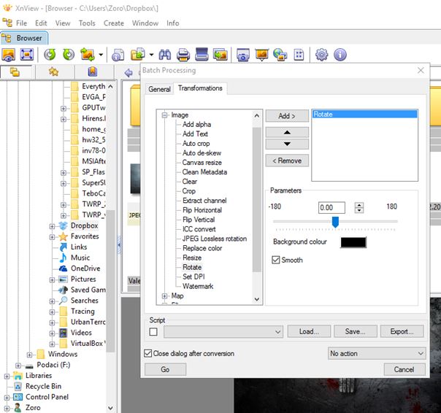Expand the Map transformations group
Viewport: 441px width, 413px height.
(164, 296)
